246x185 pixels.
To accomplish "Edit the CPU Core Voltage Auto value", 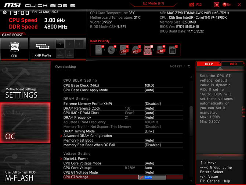I will [148, 168].
